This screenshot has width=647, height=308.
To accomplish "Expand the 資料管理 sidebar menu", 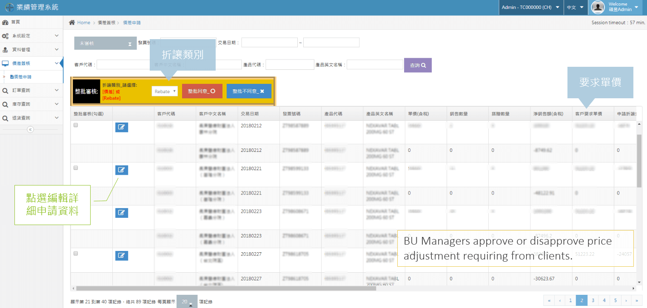I will coord(31,49).
